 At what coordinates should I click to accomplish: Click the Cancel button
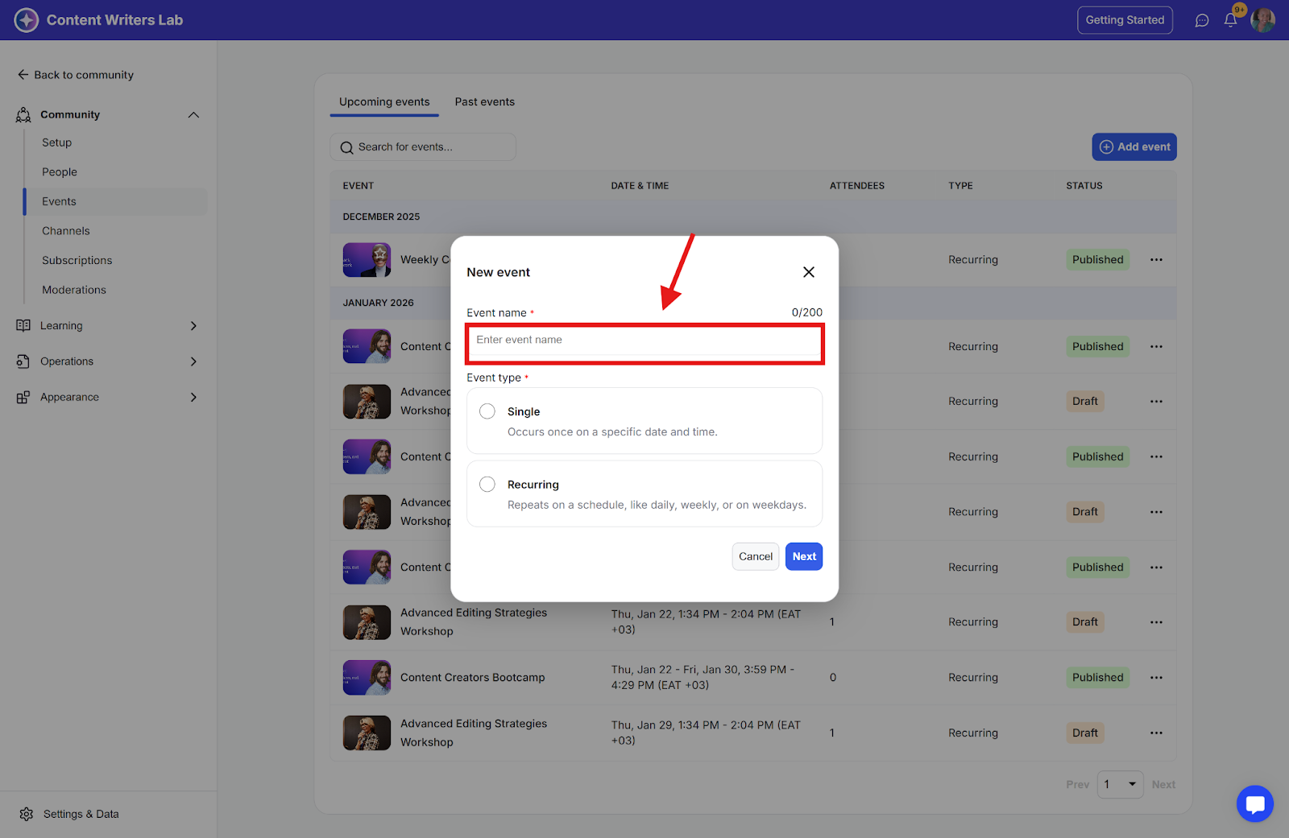[755, 556]
